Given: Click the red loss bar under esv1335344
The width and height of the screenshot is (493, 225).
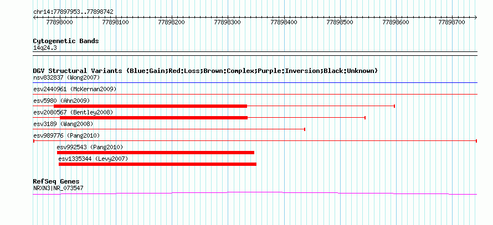Looking at the screenshot, I should coord(157,164).
